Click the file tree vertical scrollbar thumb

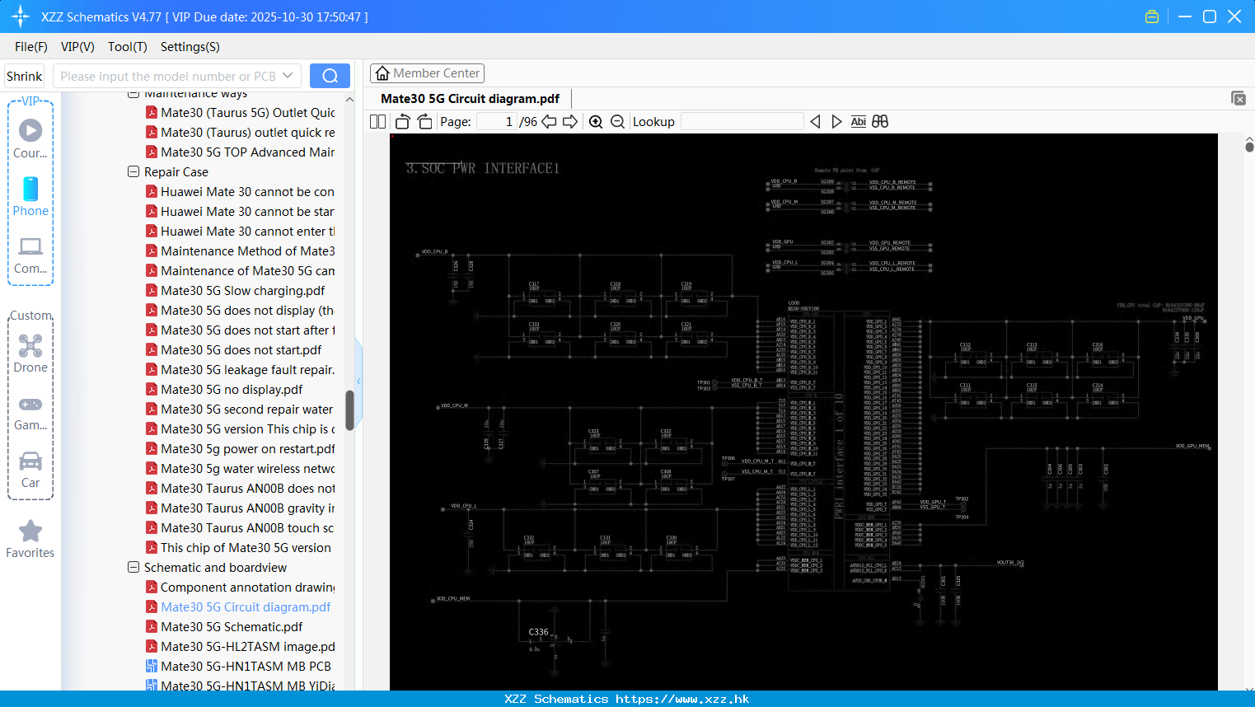[x=349, y=410]
